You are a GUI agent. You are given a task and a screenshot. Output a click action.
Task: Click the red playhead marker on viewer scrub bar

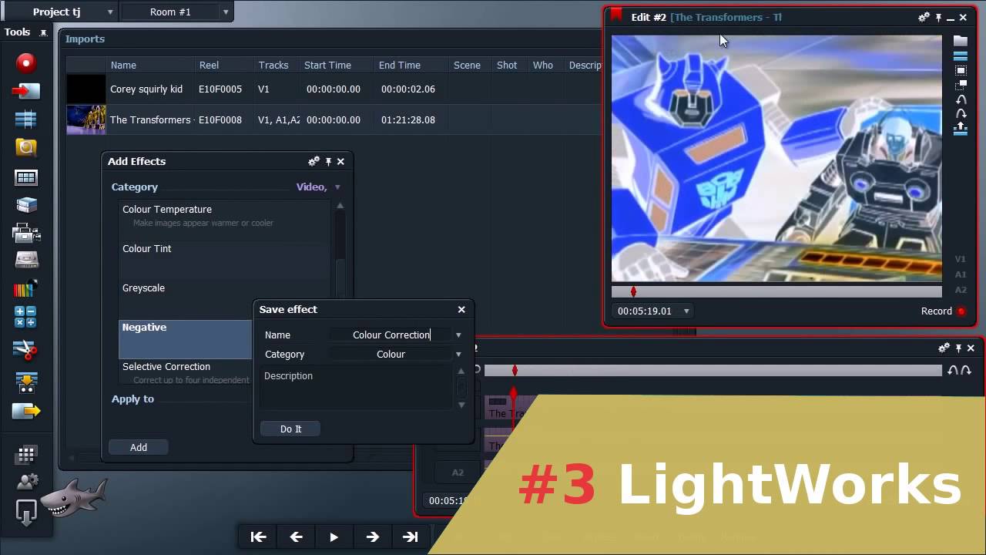[633, 291]
